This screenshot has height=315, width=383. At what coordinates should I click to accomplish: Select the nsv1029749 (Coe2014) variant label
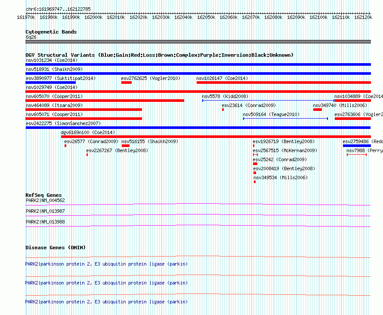[x=52, y=87]
